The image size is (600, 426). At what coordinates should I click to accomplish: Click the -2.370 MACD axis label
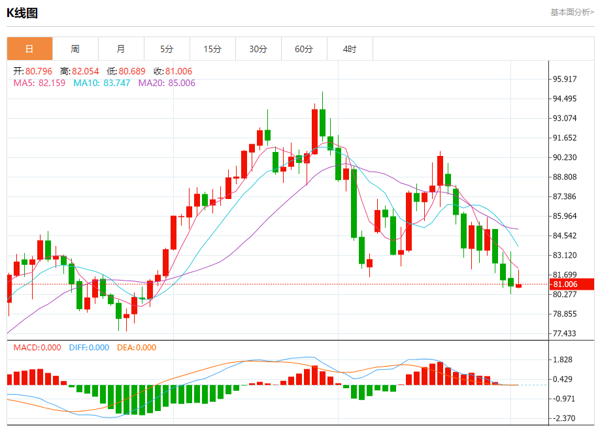point(563,418)
